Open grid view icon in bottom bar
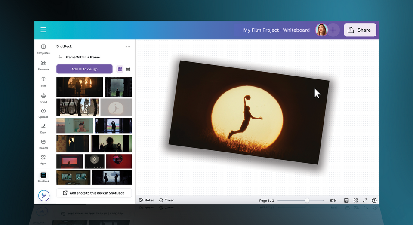This screenshot has height=225, width=413. click(356, 201)
